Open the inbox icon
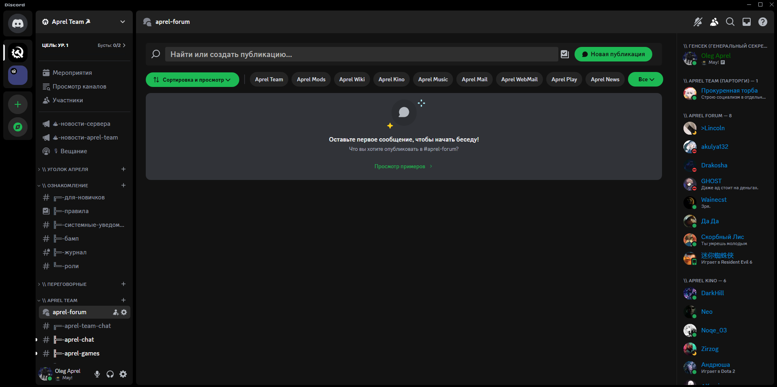 747,22
